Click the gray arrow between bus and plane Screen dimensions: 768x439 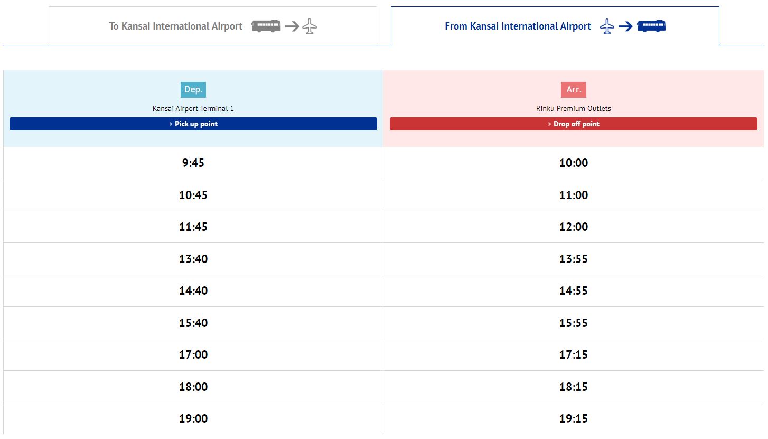click(292, 26)
